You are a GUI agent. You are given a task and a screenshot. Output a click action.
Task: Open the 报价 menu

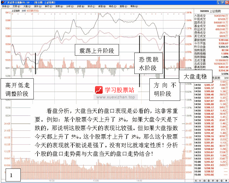point(38,6)
